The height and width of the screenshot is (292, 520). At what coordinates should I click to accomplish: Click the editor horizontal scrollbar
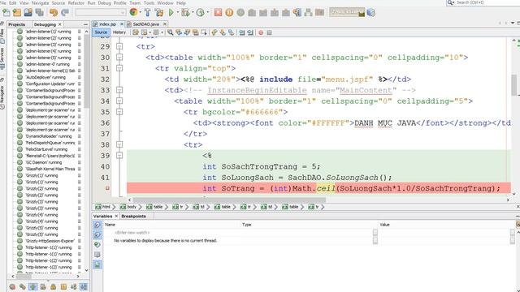[229, 200]
